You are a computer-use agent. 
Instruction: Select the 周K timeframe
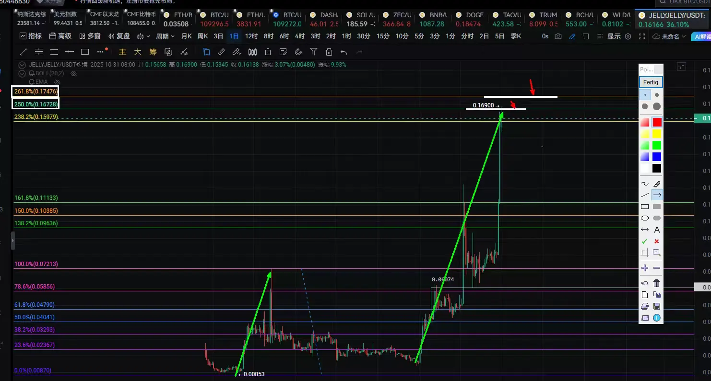(x=203, y=36)
